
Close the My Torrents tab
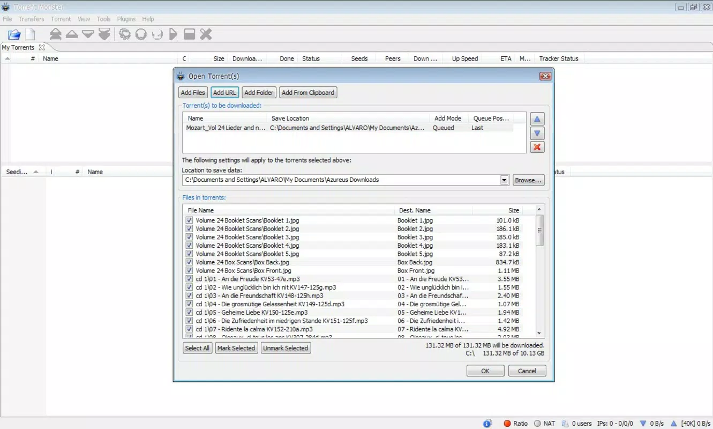(x=42, y=47)
